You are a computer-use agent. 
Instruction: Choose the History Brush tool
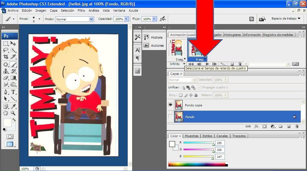(x=13, y=71)
